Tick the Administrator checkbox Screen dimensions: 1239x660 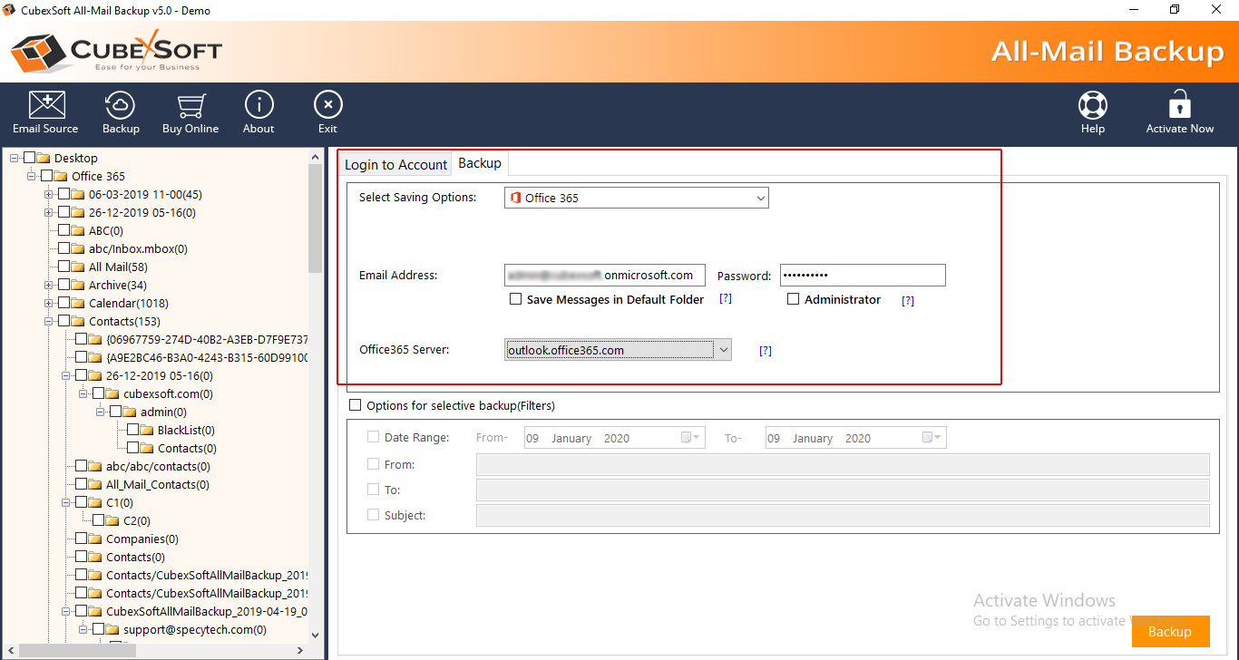(794, 299)
